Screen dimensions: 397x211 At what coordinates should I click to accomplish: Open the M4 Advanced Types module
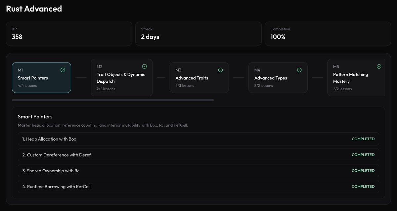(x=278, y=77)
